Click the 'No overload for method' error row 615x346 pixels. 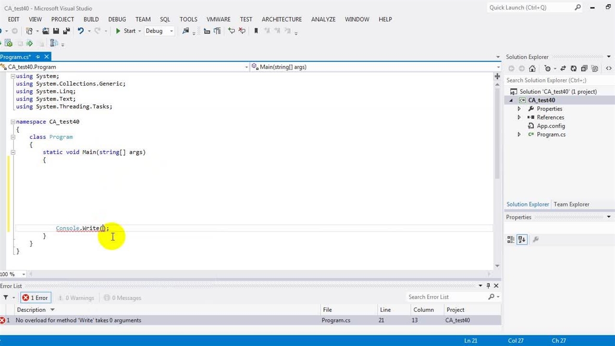pos(78,320)
